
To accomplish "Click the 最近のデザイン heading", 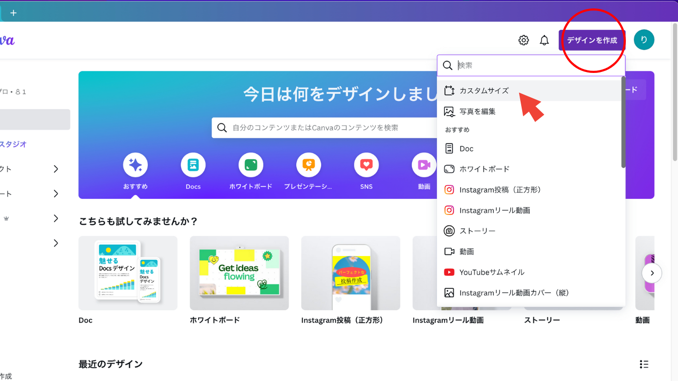I will (x=111, y=364).
